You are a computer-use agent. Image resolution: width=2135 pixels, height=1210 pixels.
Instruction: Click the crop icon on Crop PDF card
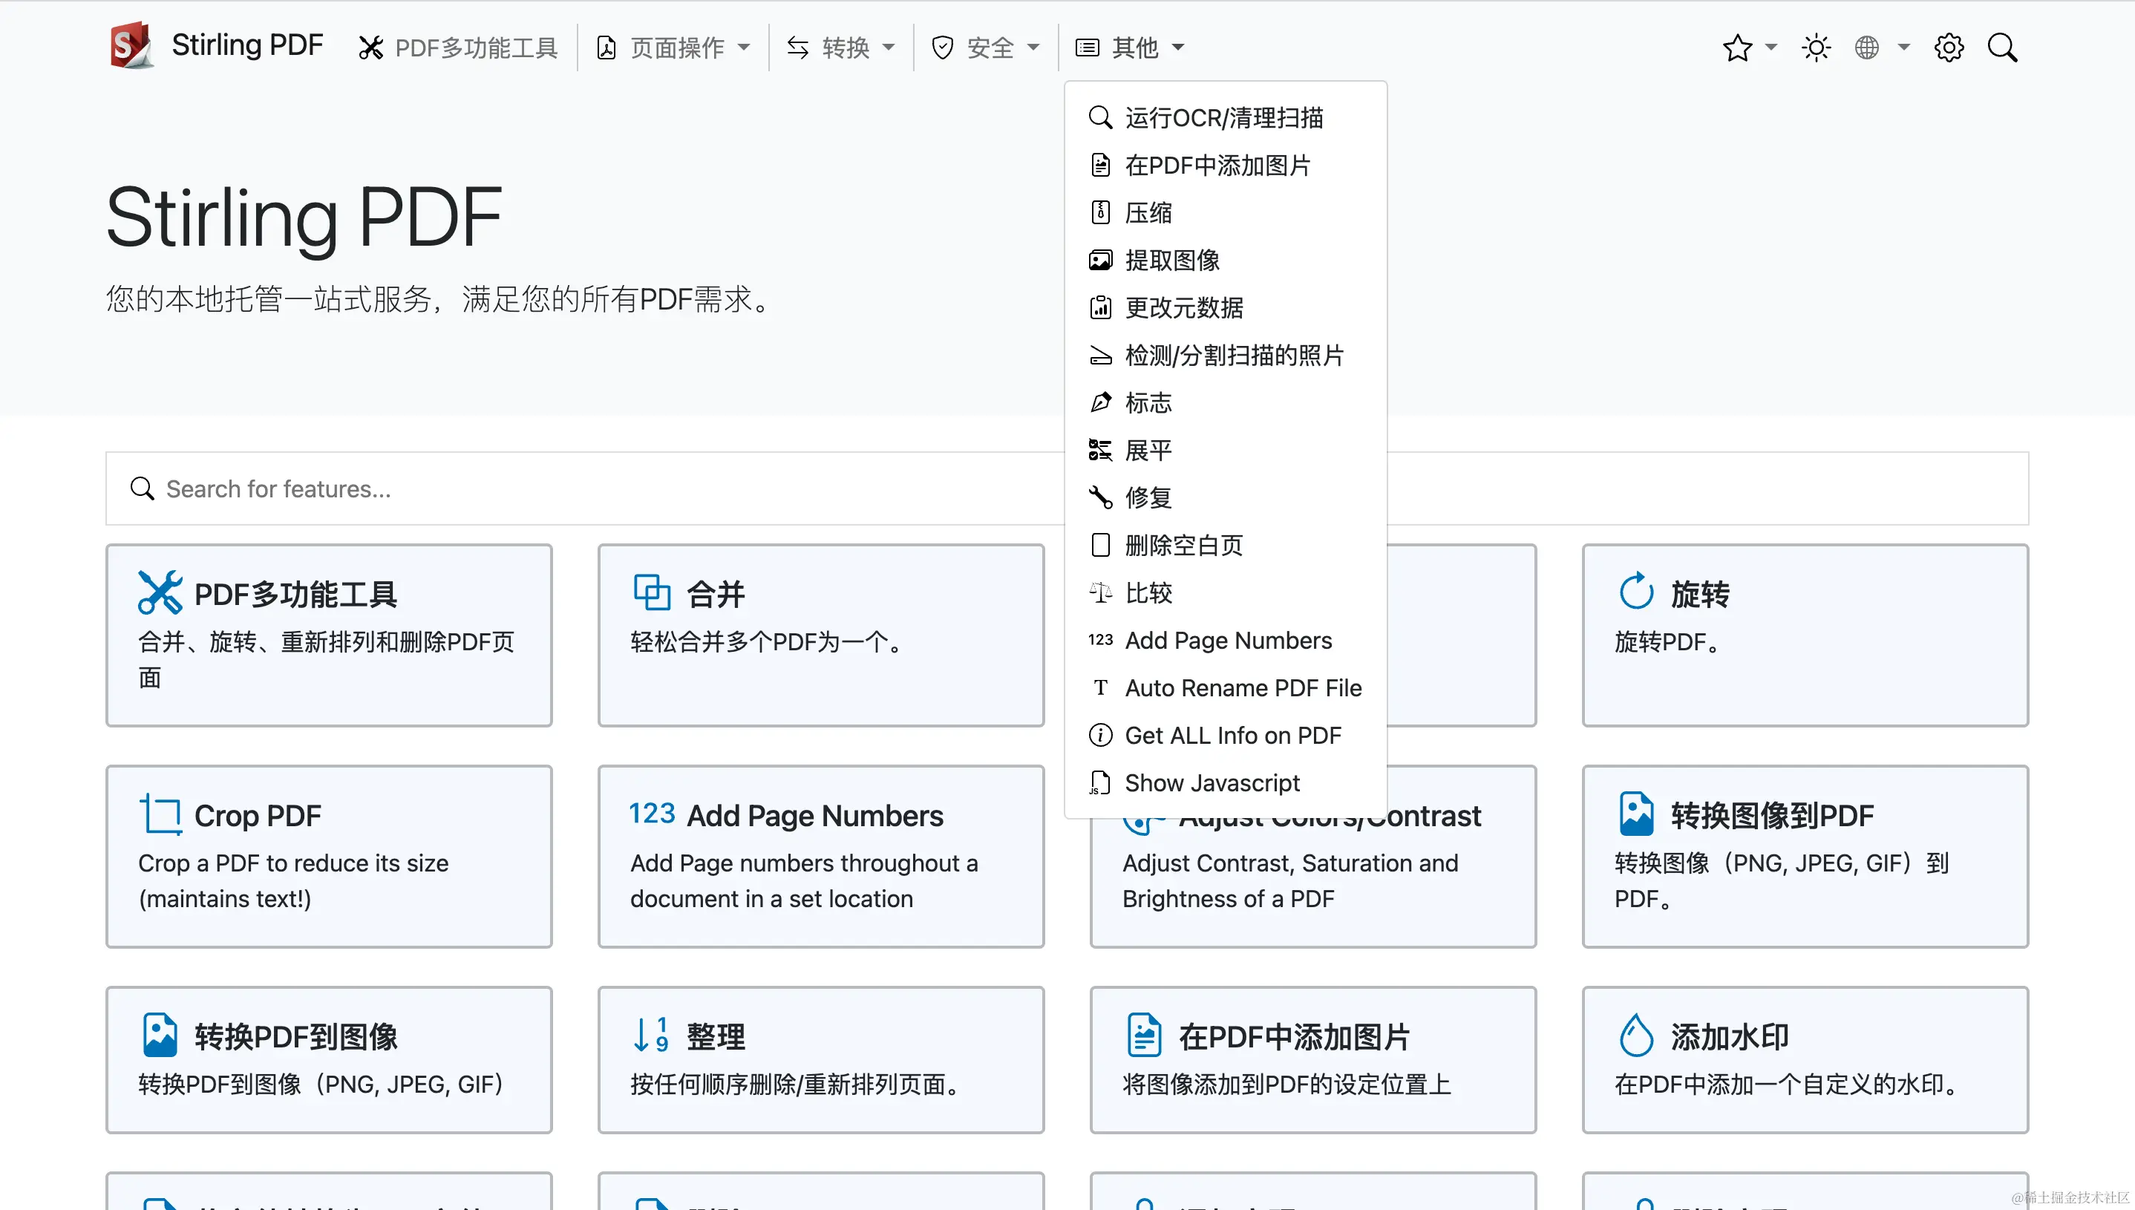click(160, 814)
